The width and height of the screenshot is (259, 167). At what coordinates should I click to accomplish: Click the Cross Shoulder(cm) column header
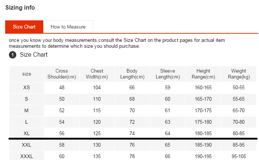(62, 74)
